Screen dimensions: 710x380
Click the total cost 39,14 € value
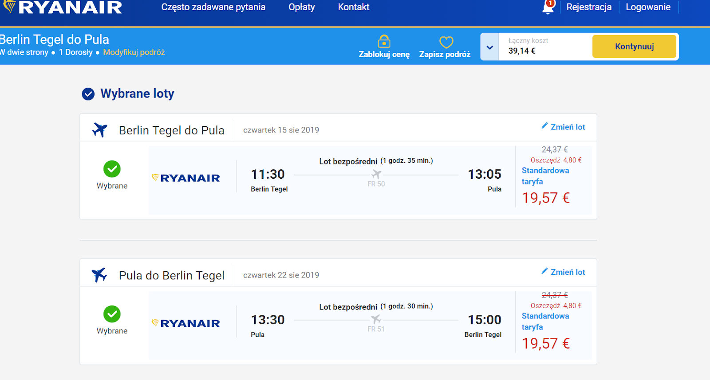pyautogui.click(x=522, y=51)
